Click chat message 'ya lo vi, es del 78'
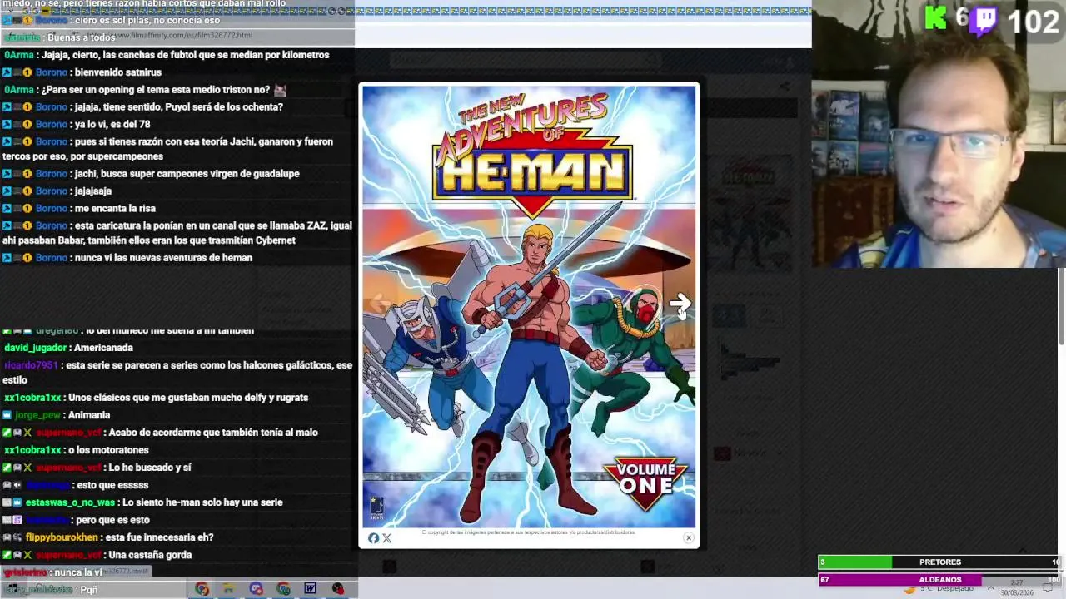Screen dimensions: 1066x599 pos(112,124)
